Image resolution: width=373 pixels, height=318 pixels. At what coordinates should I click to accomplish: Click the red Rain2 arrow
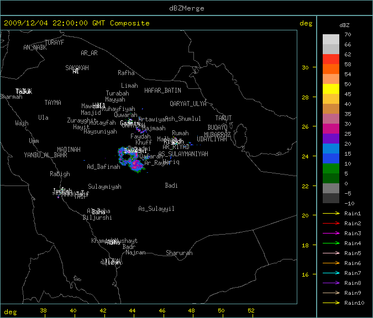pyautogui.click(x=331, y=223)
